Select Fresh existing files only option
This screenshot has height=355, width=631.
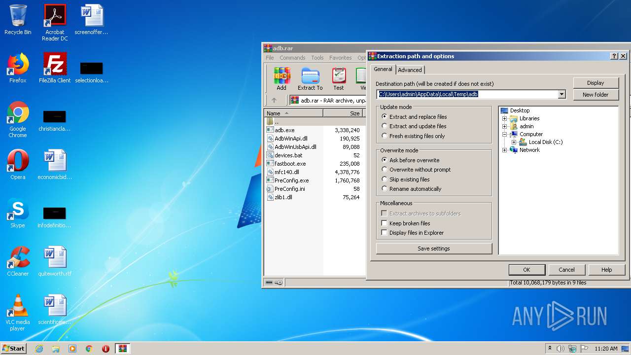pyautogui.click(x=413, y=136)
